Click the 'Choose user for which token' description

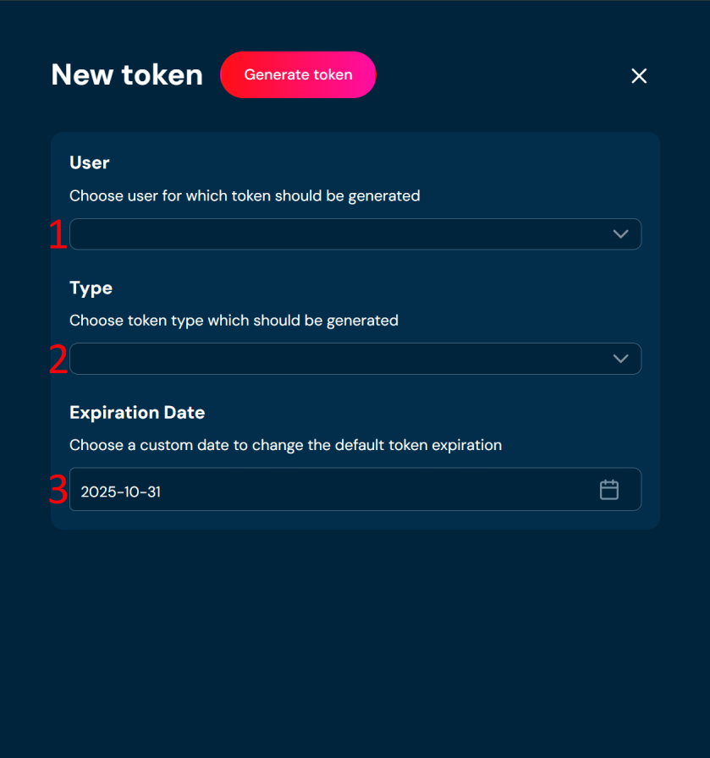(245, 195)
